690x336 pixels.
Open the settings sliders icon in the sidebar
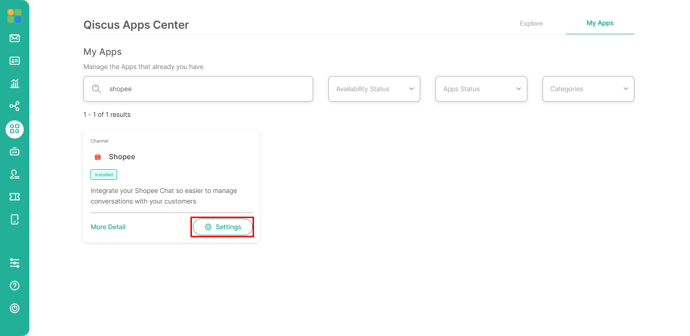click(x=15, y=263)
